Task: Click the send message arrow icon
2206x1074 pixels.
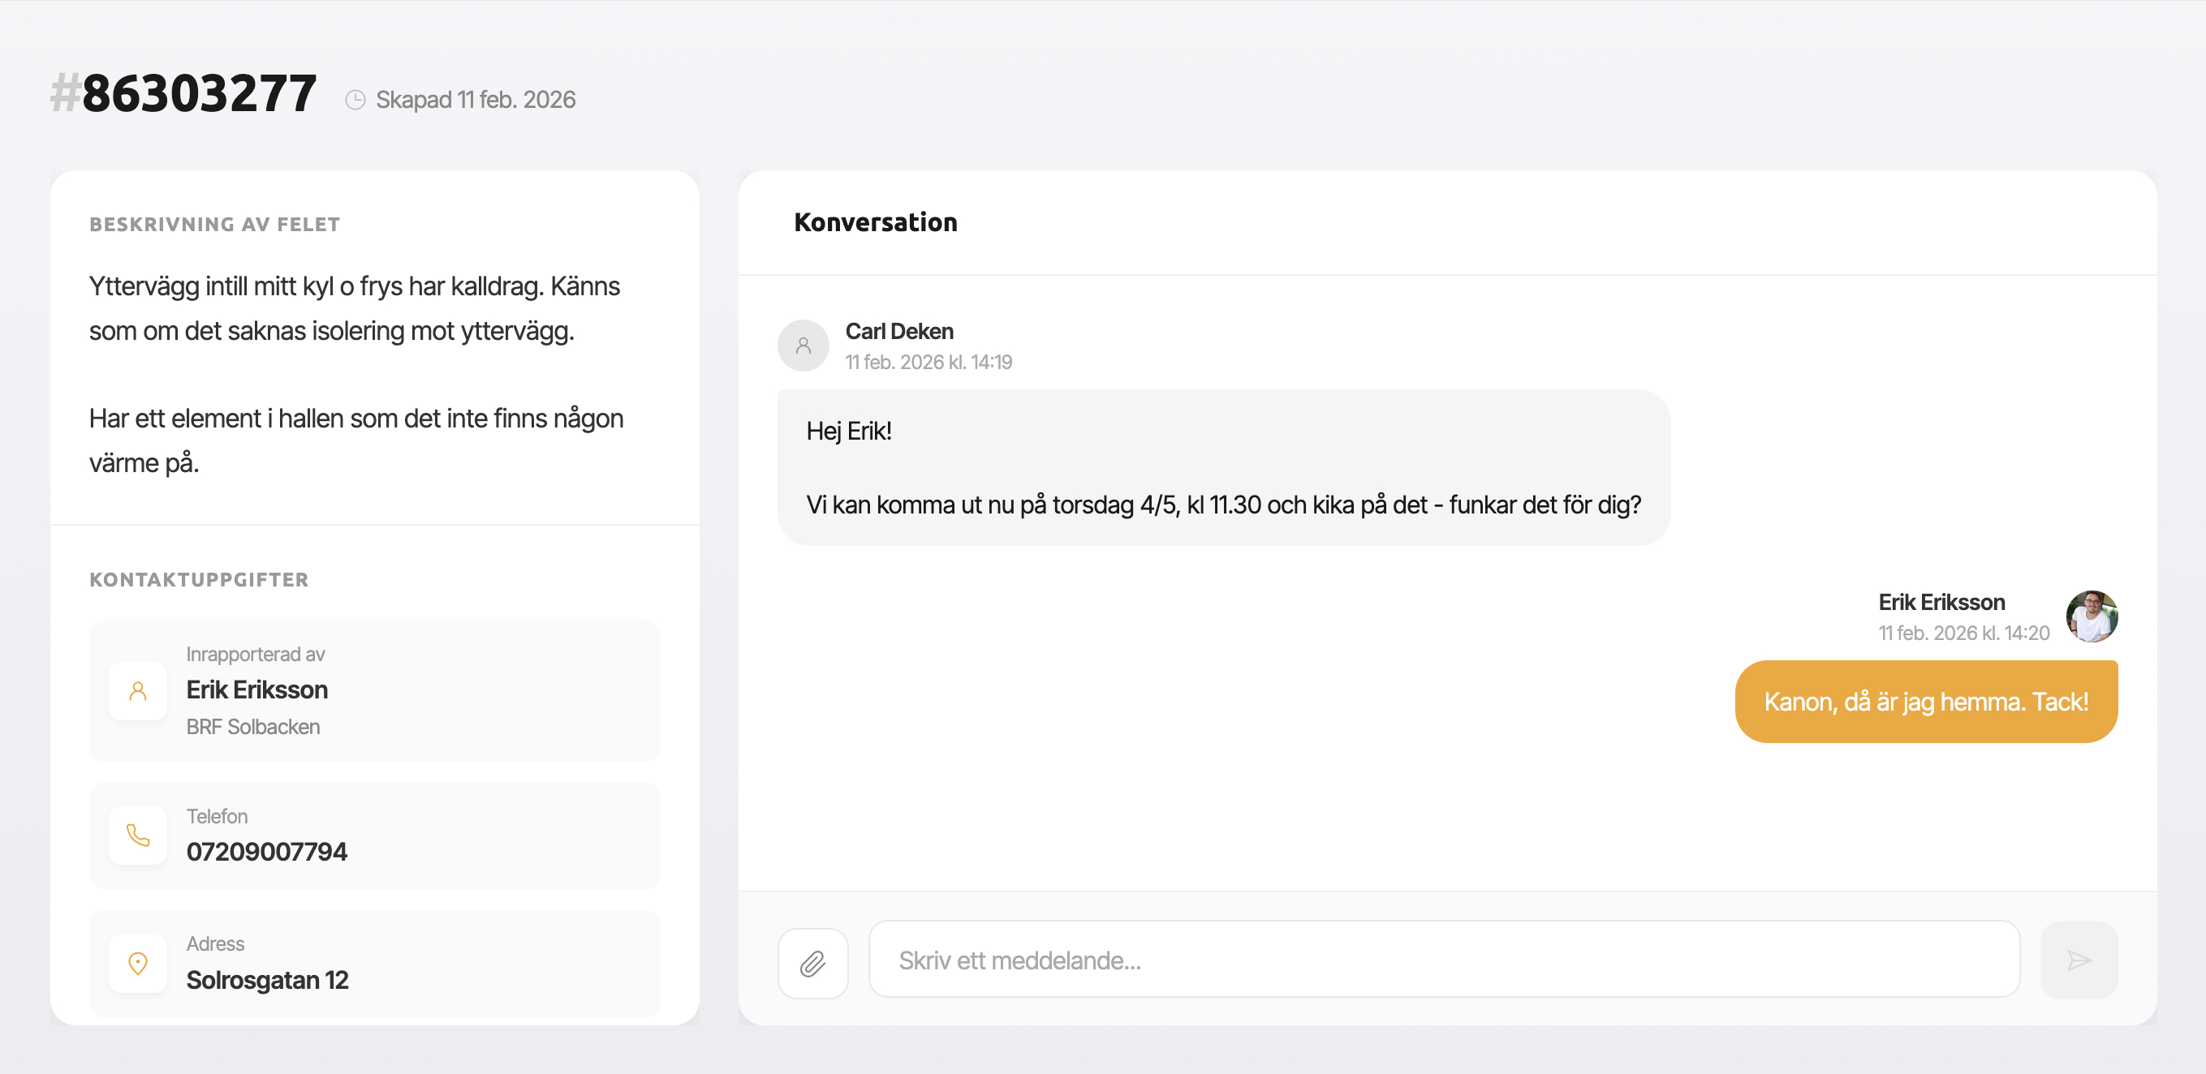Action: click(x=2079, y=960)
